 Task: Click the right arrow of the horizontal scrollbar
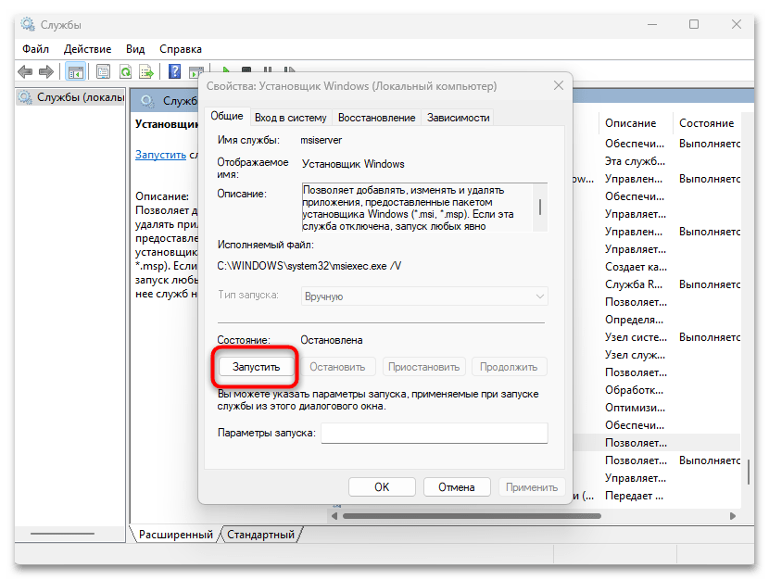[x=733, y=516]
